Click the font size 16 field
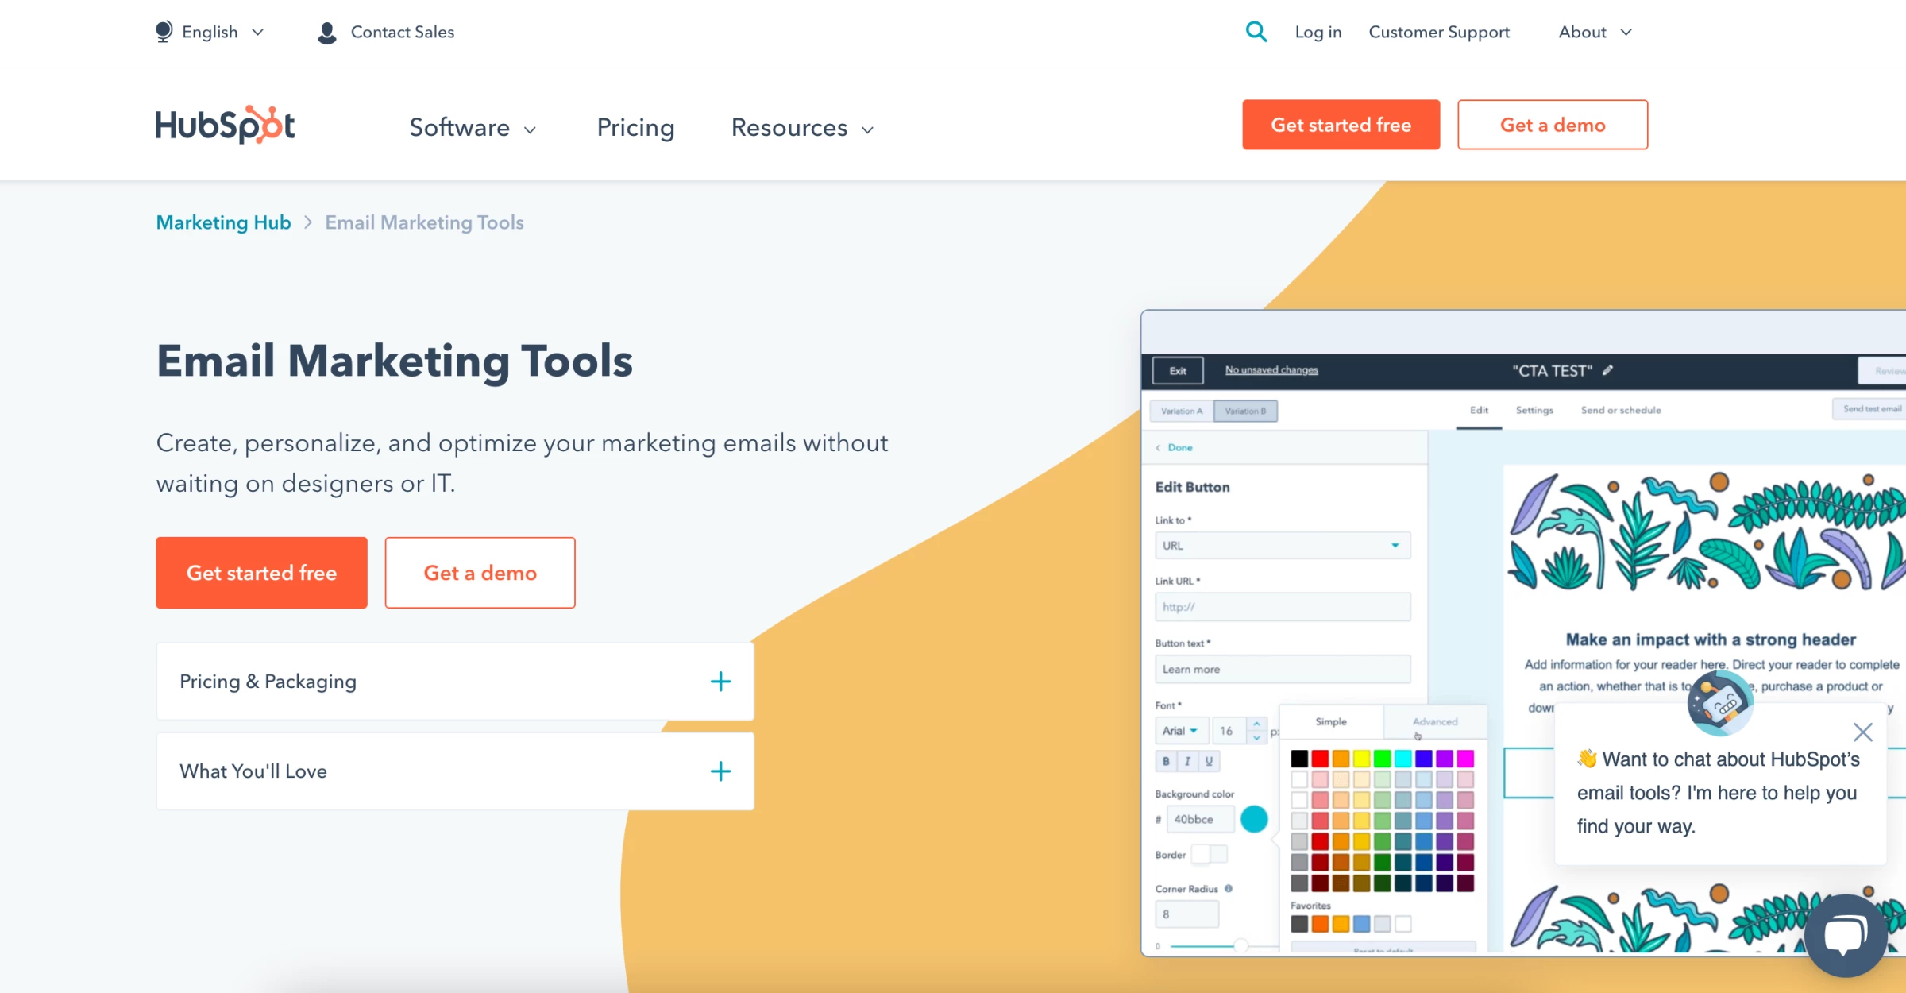Screen dimensions: 1906x993 1230,731
